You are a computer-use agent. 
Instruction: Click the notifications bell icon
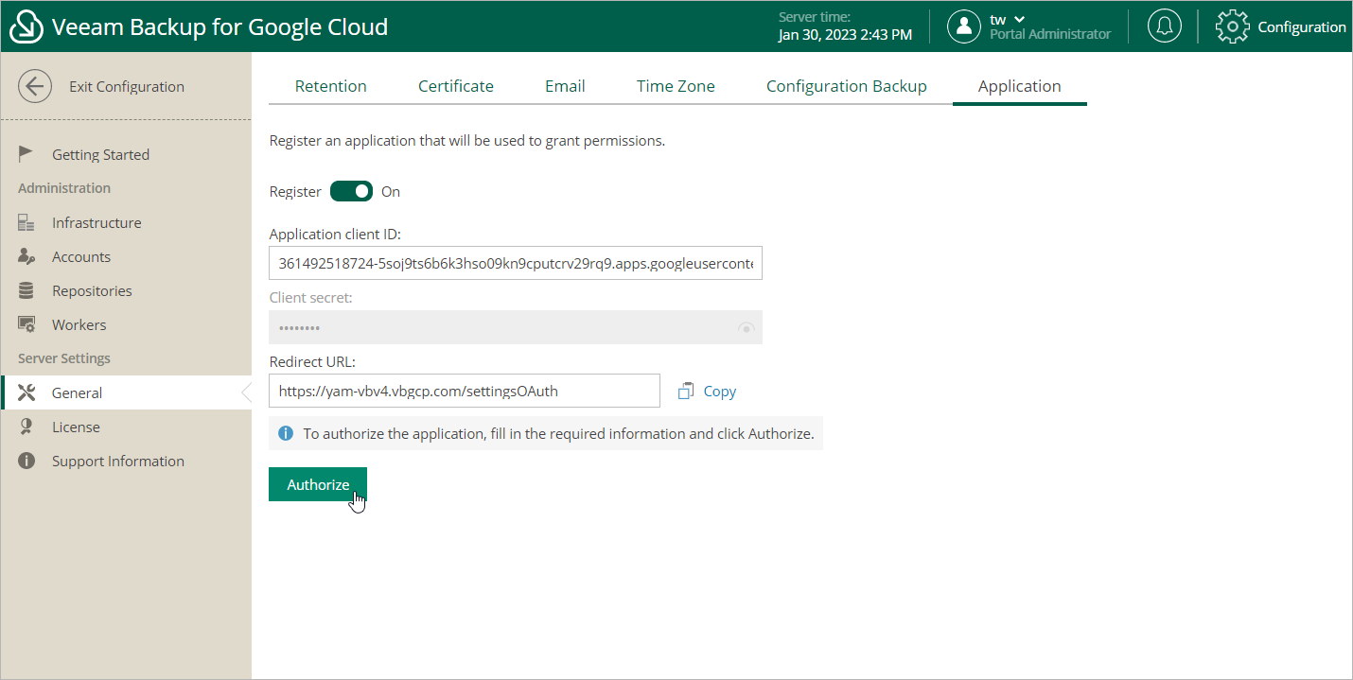1164,26
